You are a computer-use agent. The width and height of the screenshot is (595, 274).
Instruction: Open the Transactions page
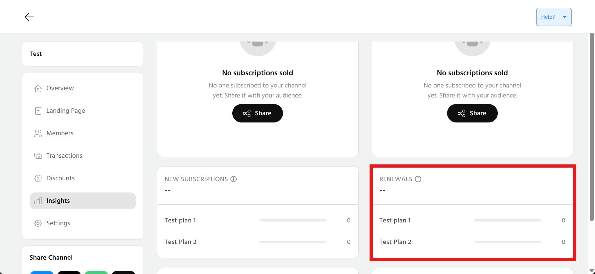pos(64,156)
